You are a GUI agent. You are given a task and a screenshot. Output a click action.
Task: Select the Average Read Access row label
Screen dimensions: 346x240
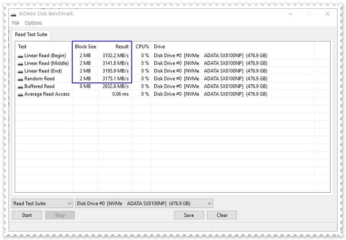pyautogui.click(x=47, y=94)
